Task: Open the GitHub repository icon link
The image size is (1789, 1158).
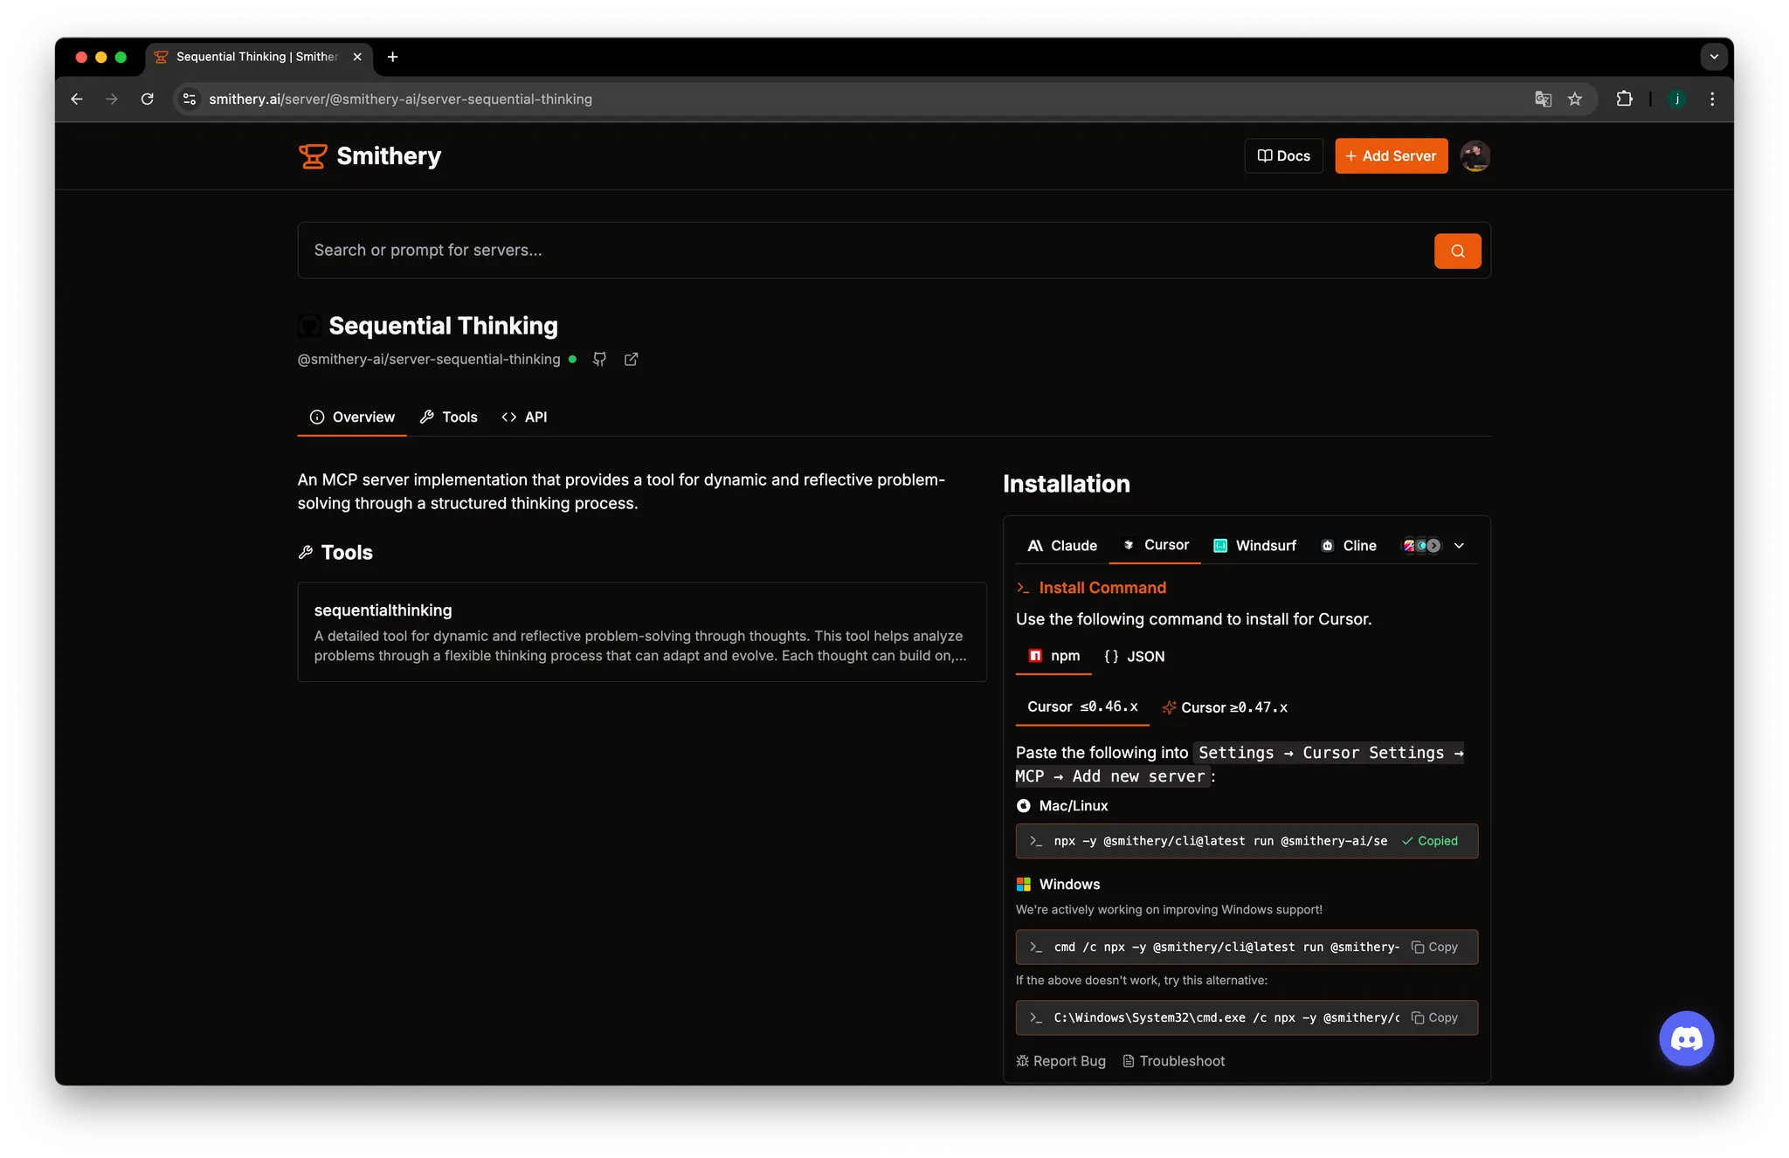Action: [x=599, y=360]
